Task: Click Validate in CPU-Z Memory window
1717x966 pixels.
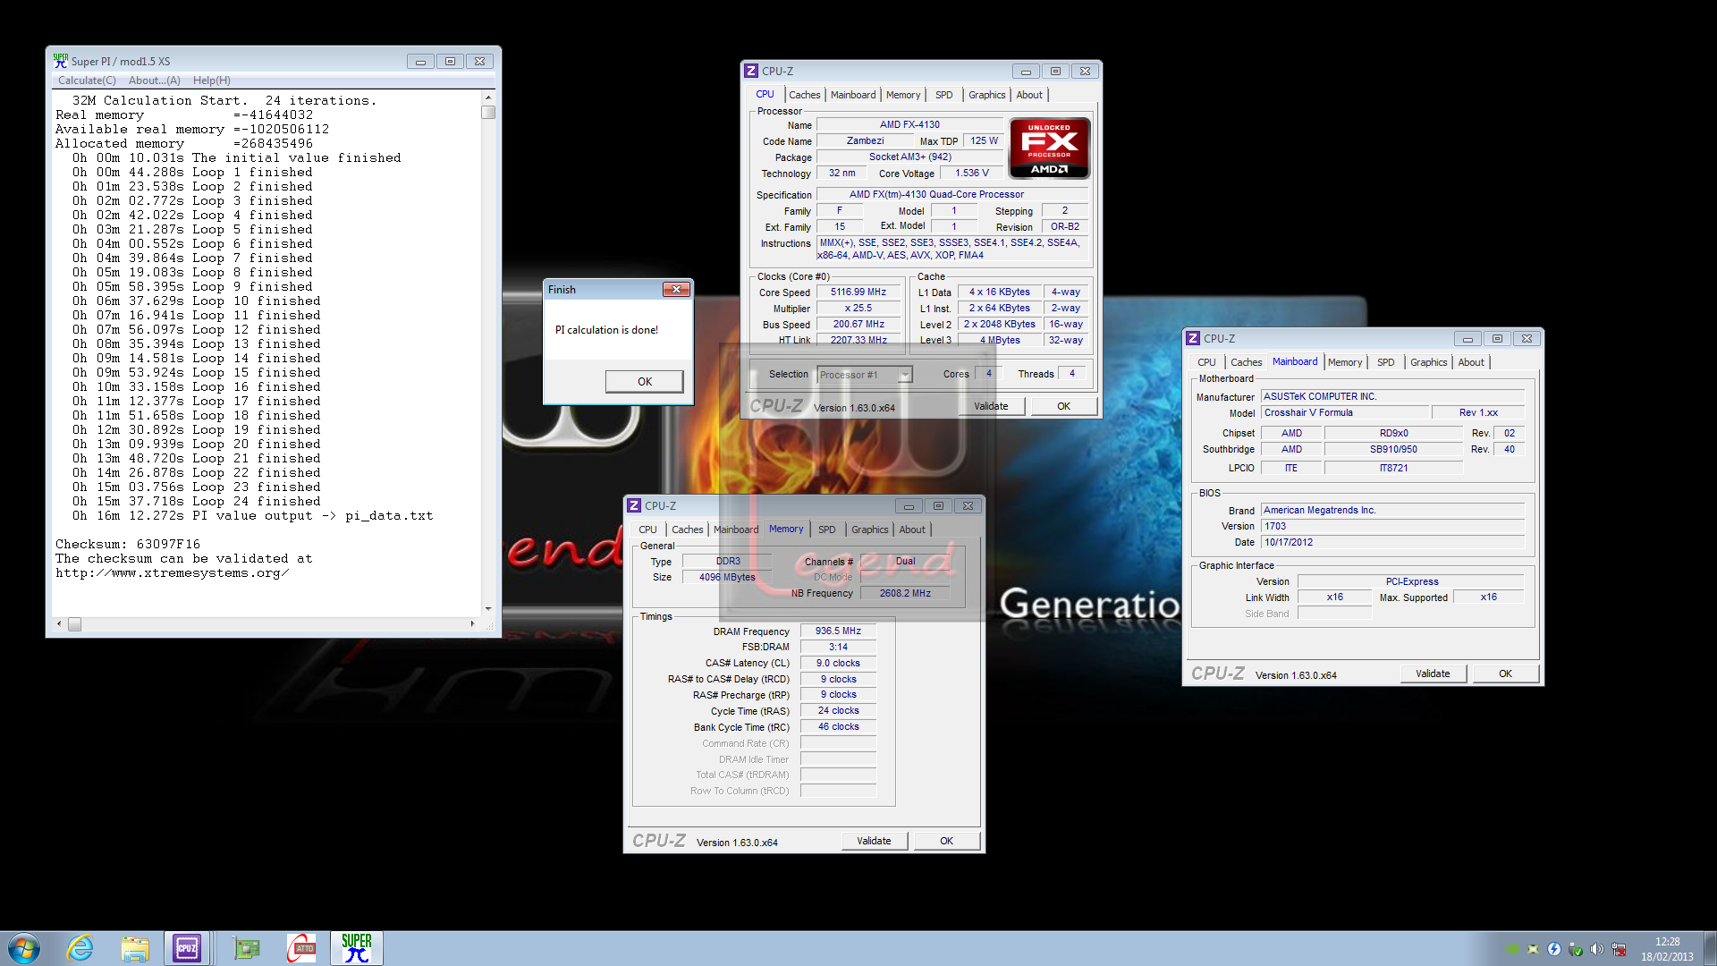Action: (x=874, y=841)
